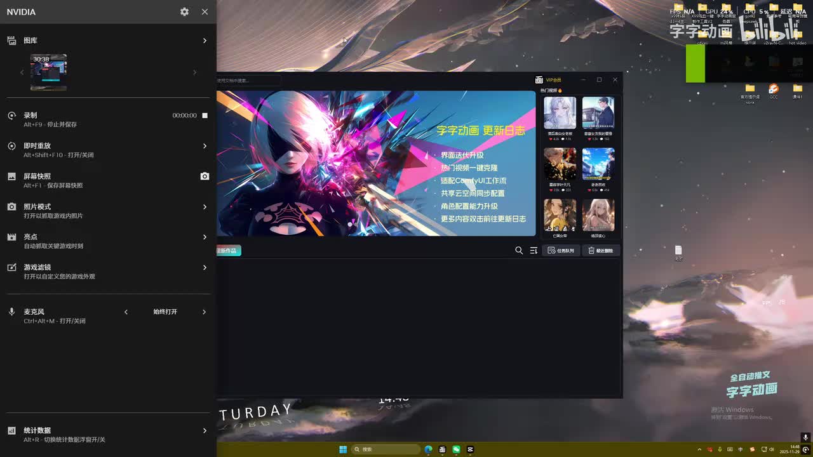Click the 图库 gallery icon
The width and height of the screenshot is (813, 457).
11,41
